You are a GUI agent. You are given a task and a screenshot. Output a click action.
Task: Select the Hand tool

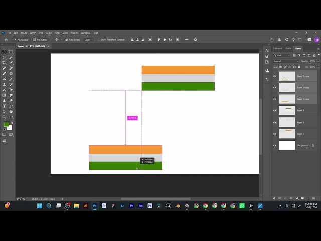point(11,111)
